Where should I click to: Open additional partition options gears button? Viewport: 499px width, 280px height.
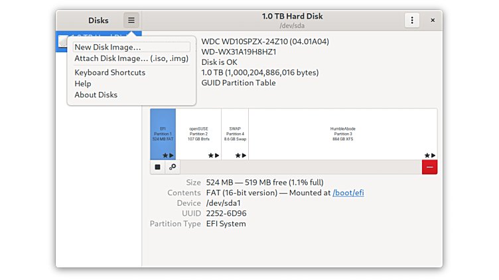173,167
